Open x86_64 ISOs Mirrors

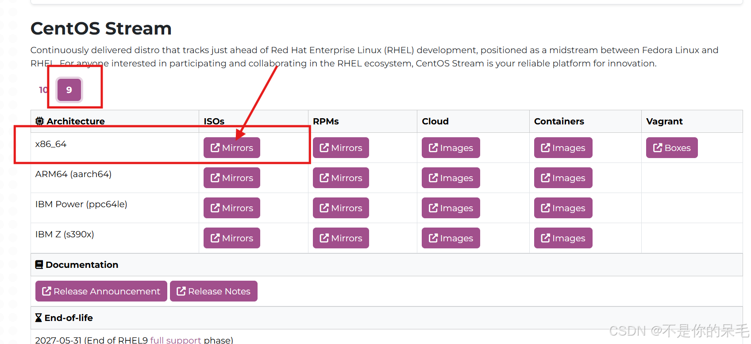click(232, 148)
